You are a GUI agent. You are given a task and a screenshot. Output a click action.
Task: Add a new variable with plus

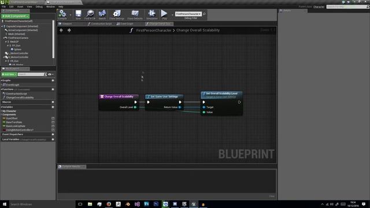point(53,107)
